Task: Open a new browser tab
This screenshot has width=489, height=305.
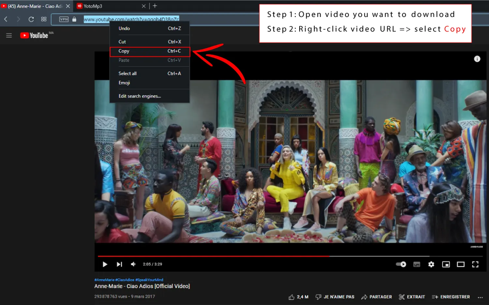Action: point(155,6)
